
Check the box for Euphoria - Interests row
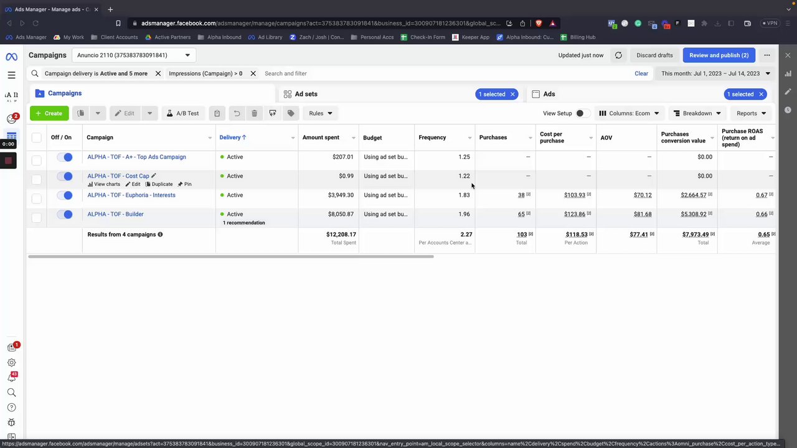point(37,198)
